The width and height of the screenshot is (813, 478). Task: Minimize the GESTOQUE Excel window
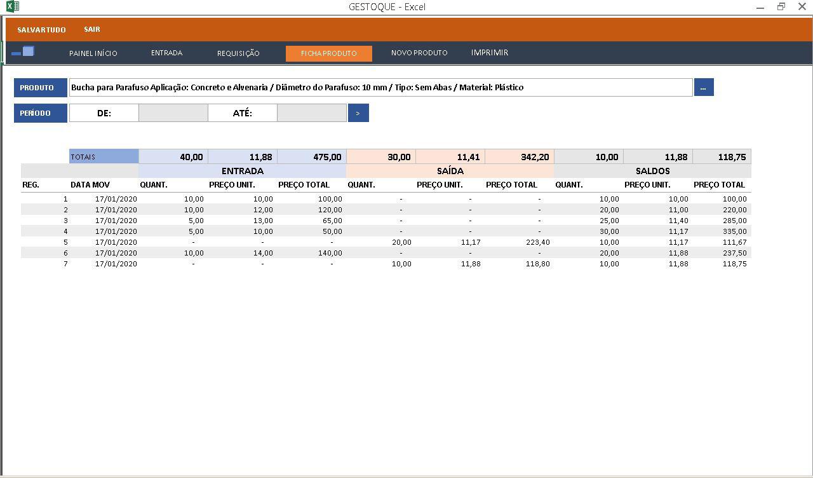[760, 7]
